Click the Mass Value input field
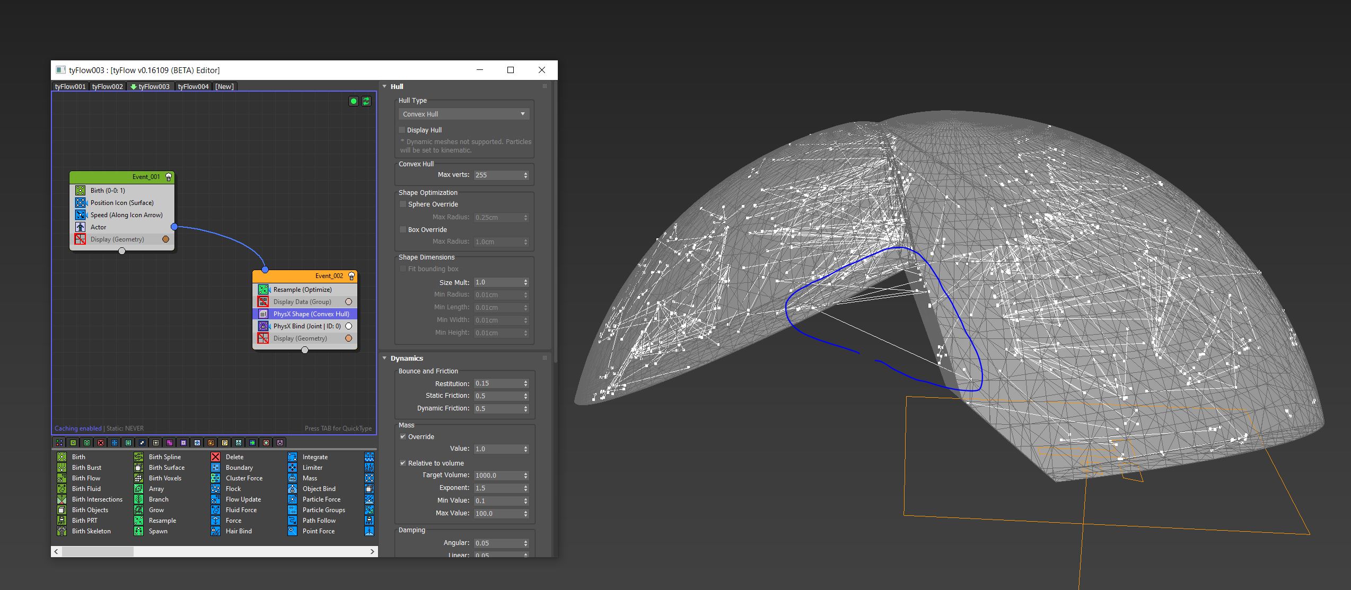This screenshot has height=590, width=1351. 497,449
